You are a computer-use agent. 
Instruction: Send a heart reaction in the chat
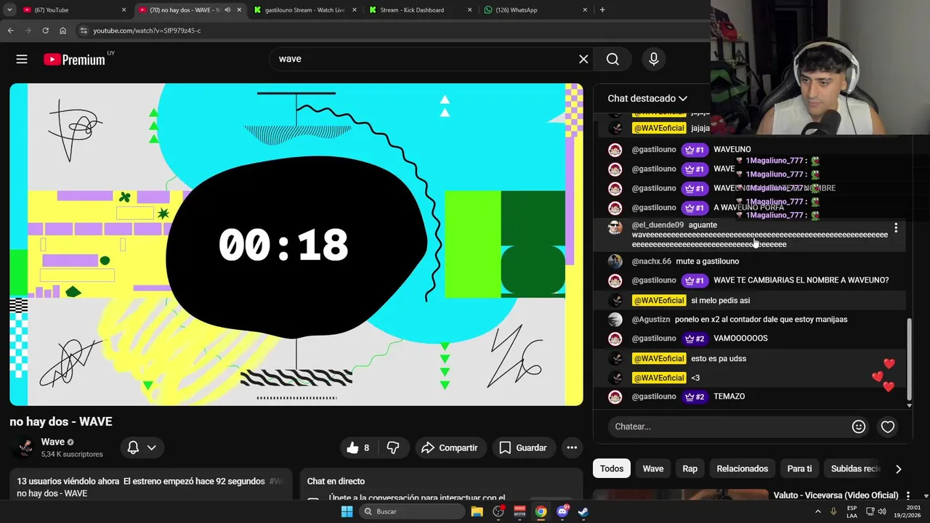click(888, 426)
